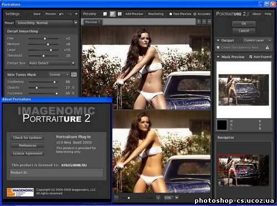Click the Navigator thumbnail image
This screenshot has height=206, width=277.
[243, 170]
